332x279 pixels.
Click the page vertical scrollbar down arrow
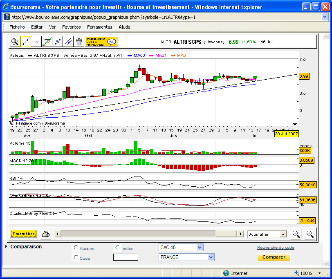(x=326, y=263)
